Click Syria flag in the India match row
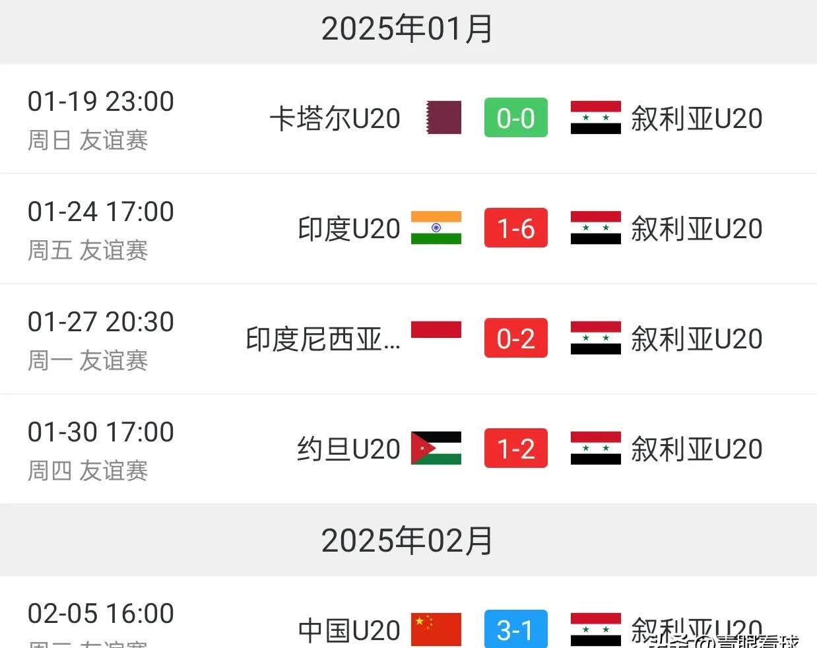Image resolution: width=817 pixels, height=648 pixels. pyautogui.click(x=595, y=228)
